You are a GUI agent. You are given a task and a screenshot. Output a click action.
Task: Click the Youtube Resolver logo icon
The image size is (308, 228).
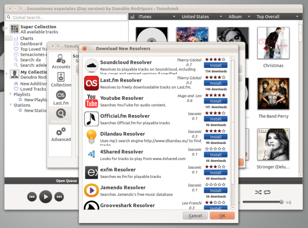coord(91,101)
